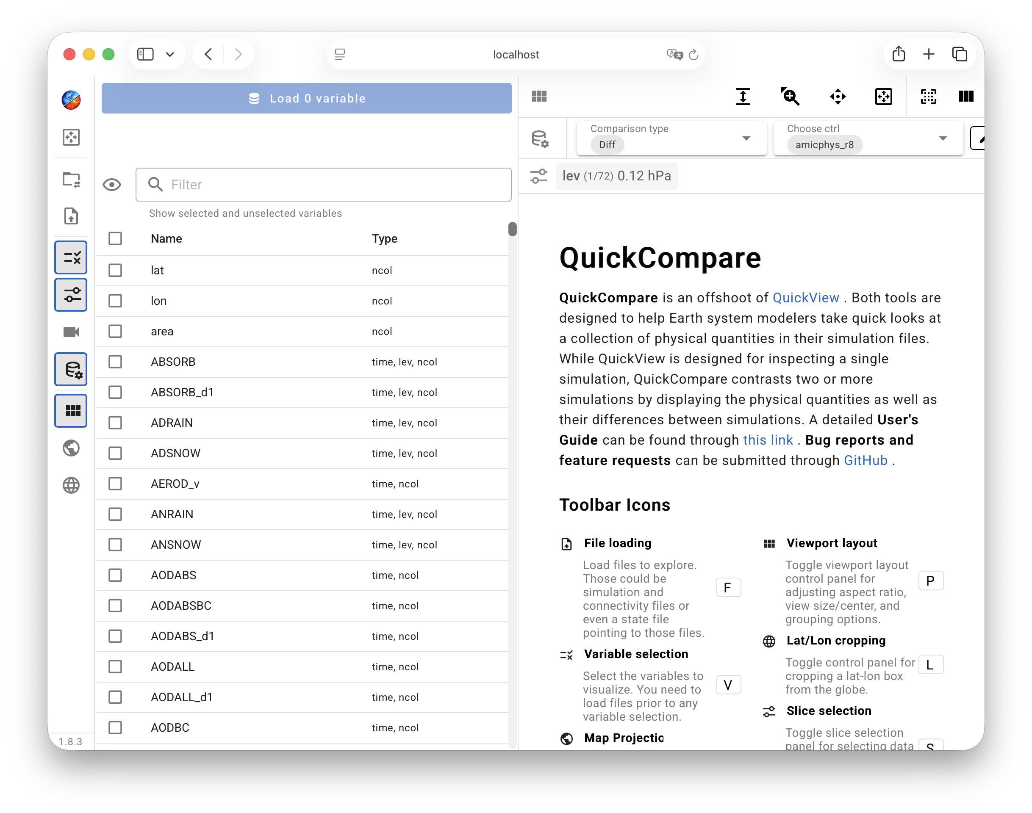Screen dimensions: 1032x813
Task: Click the V shortcut key for Variable selection
Action: click(728, 684)
